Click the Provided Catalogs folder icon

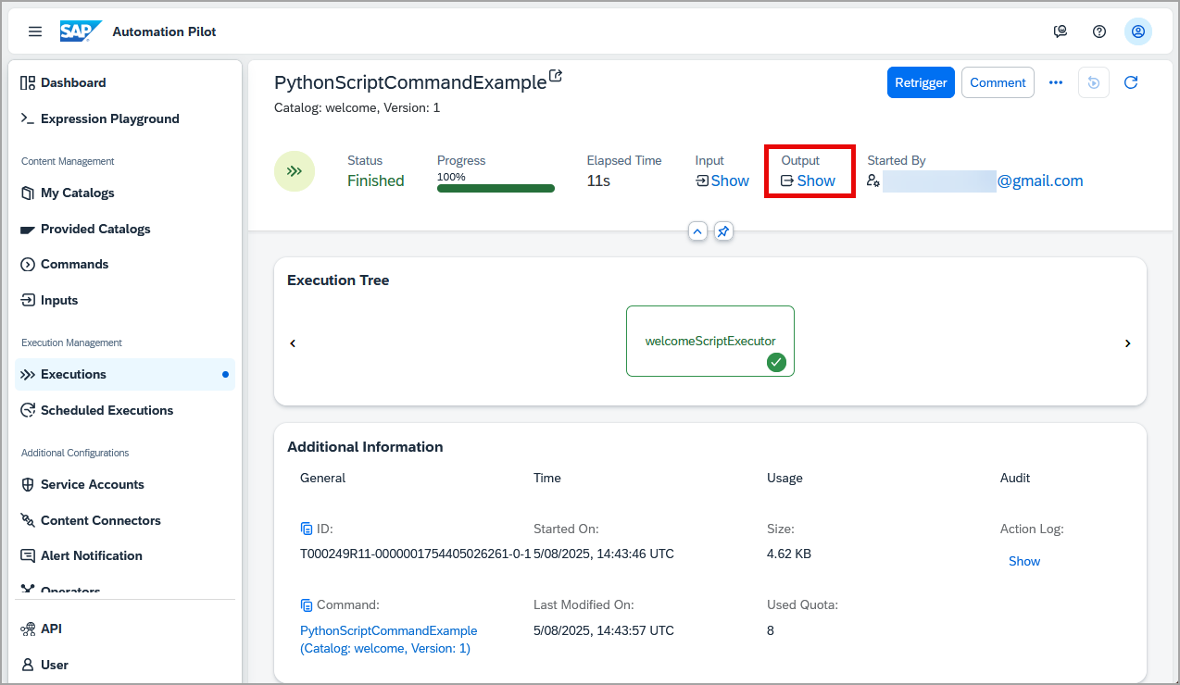pyautogui.click(x=28, y=229)
